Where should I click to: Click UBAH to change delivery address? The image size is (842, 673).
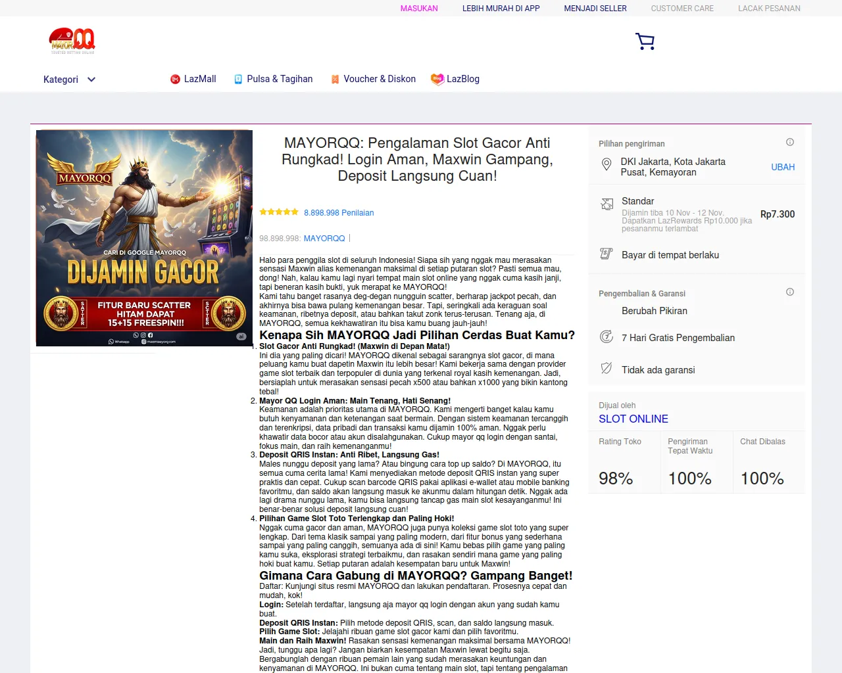coord(783,167)
